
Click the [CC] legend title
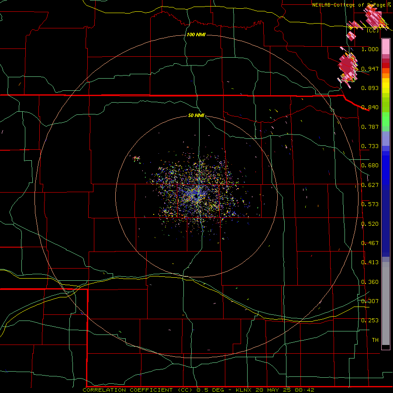click(x=372, y=30)
